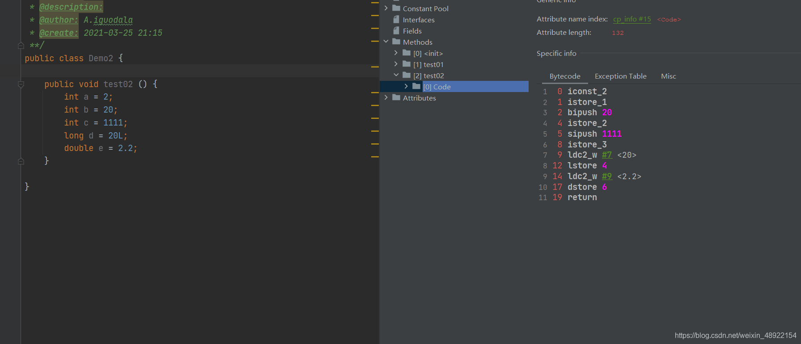This screenshot has width=801, height=344.
Task: Select the Attributes tree item
Action: click(420, 98)
